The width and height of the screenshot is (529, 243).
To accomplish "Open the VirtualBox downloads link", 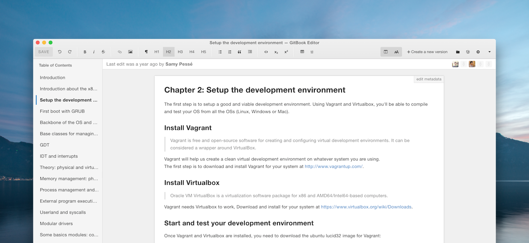I will click(366, 207).
